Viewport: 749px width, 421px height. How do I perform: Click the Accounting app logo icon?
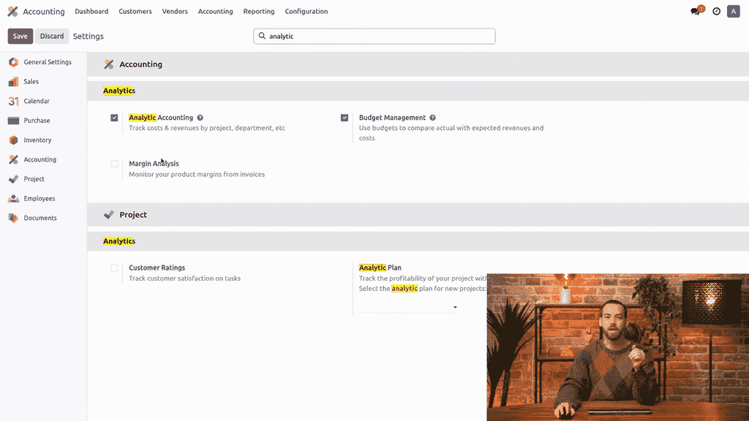12,12
